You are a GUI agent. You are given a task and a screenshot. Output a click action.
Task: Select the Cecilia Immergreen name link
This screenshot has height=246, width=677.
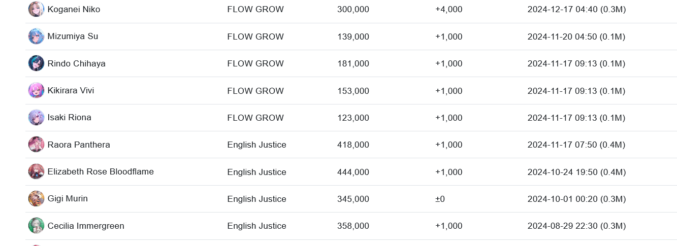86,226
